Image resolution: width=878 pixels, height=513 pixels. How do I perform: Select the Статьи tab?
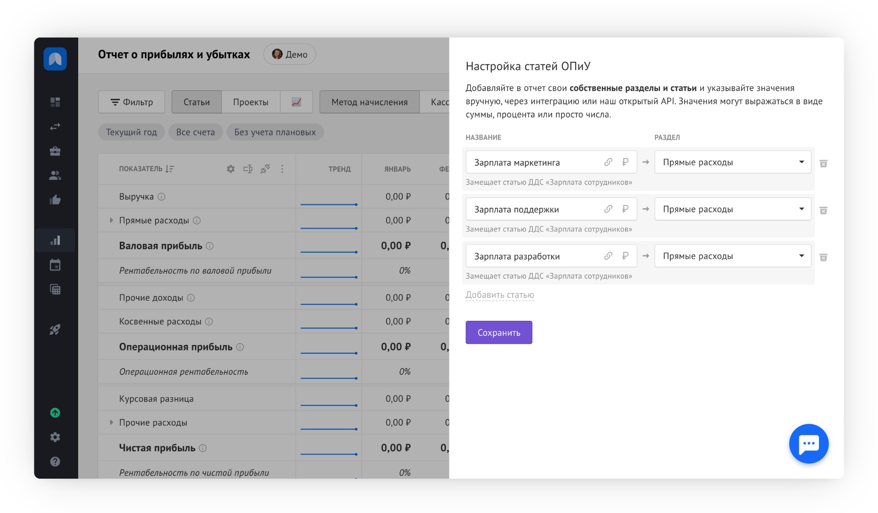pyautogui.click(x=197, y=102)
